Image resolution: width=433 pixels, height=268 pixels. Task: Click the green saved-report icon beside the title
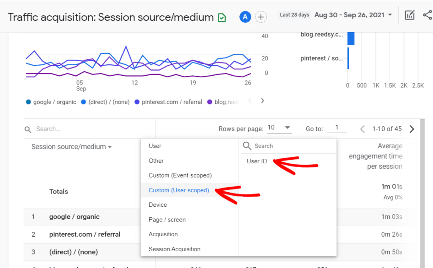(221, 17)
